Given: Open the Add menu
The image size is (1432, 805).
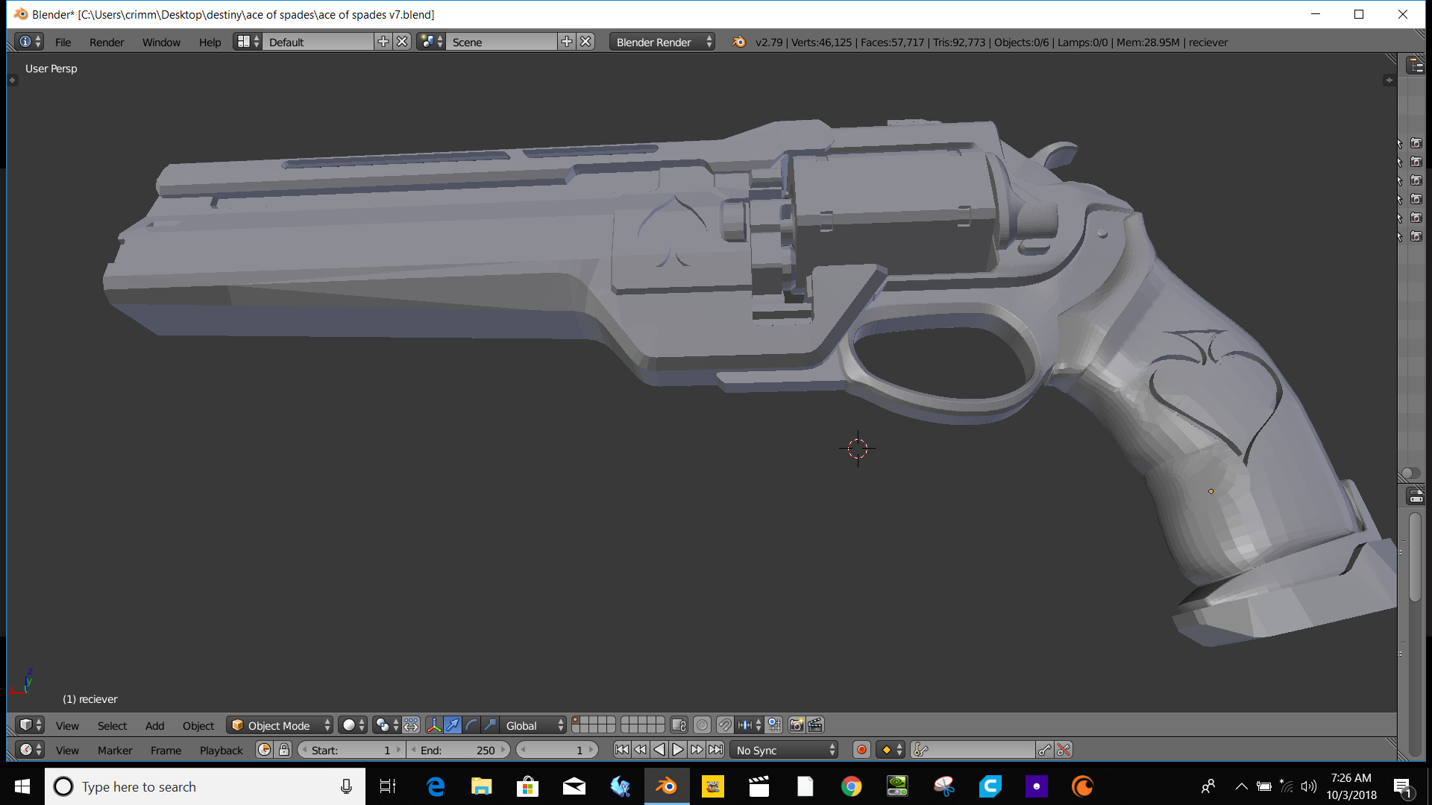Looking at the screenshot, I should [154, 725].
